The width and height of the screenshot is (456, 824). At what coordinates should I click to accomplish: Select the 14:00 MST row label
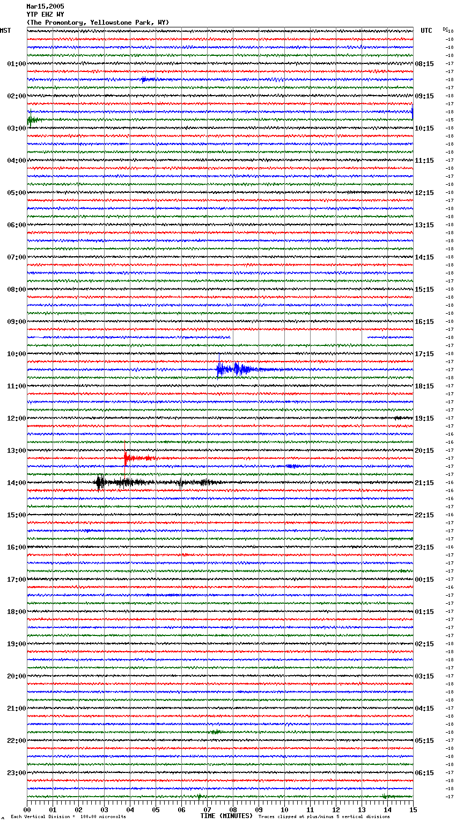coord(17,483)
